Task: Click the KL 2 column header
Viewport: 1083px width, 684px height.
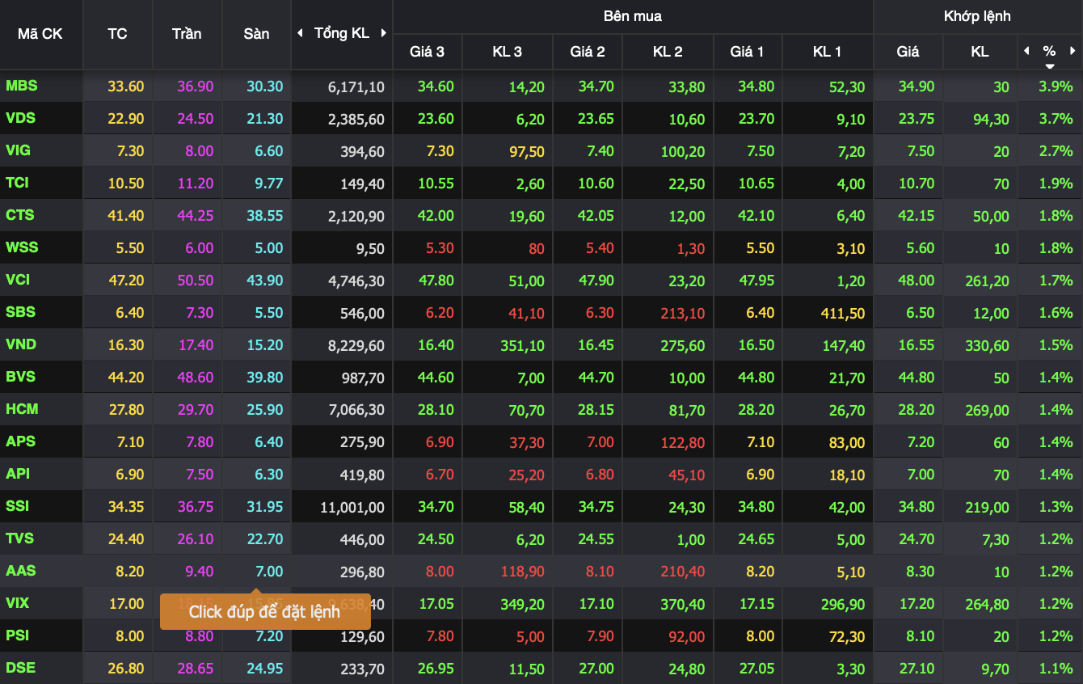Action: point(668,52)
